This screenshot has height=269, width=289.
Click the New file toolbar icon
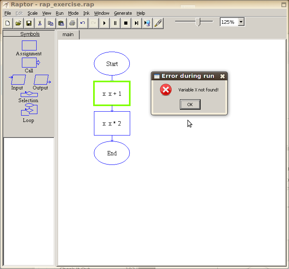[x=8, y=23]
